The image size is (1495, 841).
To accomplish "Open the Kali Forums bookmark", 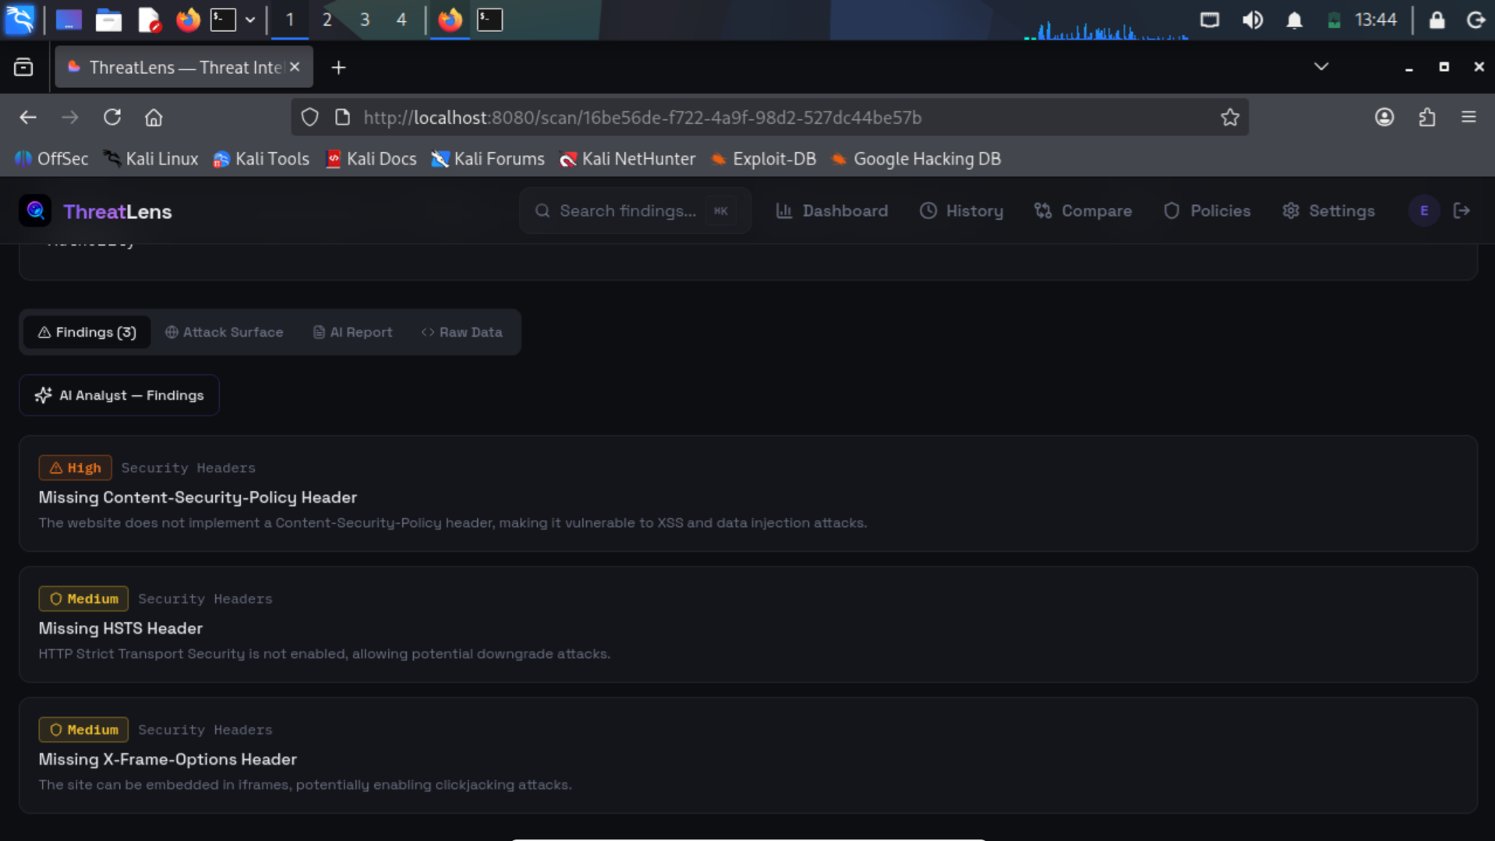I will point(489,159).
